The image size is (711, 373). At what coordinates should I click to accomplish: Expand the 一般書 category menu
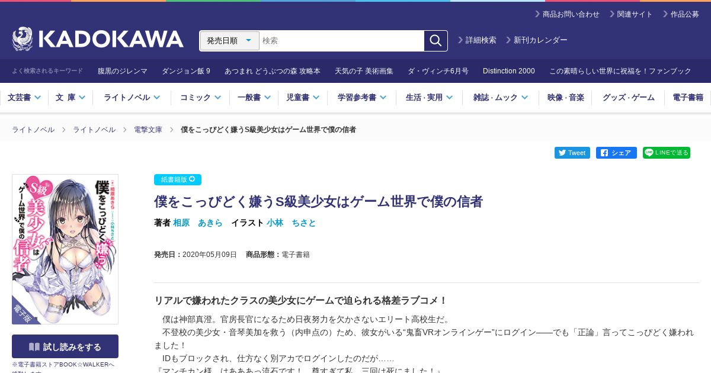click(x=254, y=98)
